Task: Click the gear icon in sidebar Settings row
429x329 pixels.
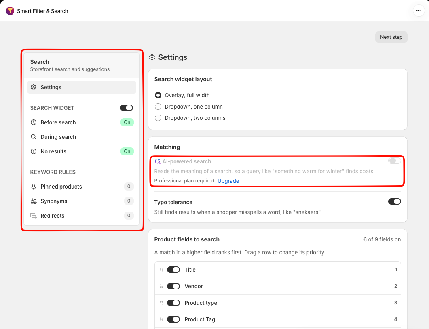Action: (34, 87)
